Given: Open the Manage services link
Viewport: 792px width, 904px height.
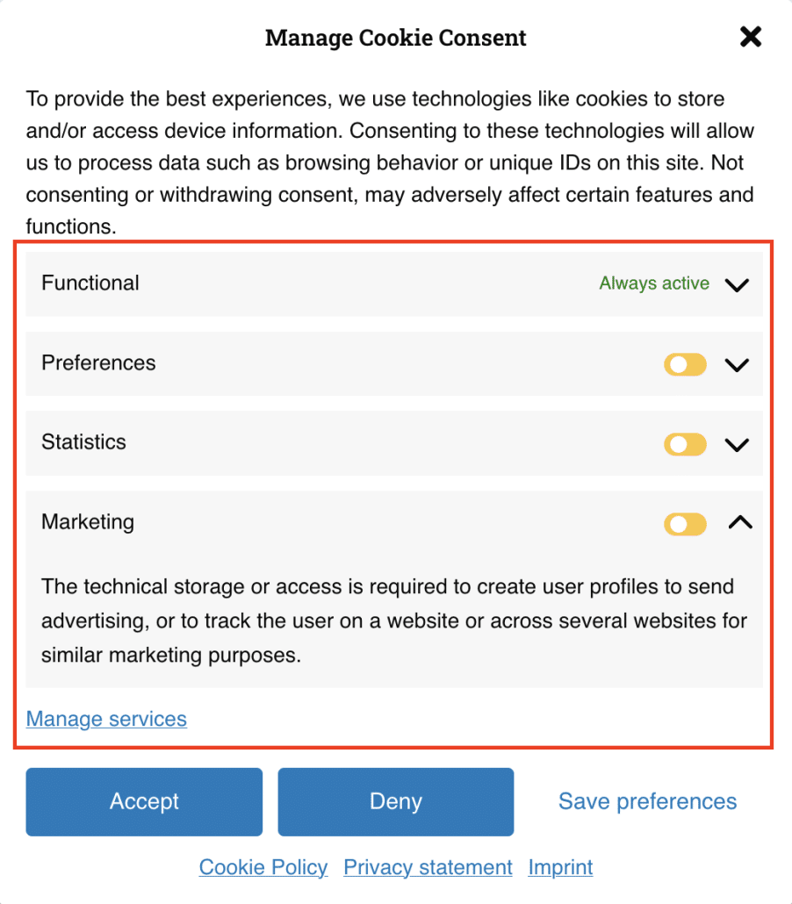Looking at the screenshot, I should [106, 719].
